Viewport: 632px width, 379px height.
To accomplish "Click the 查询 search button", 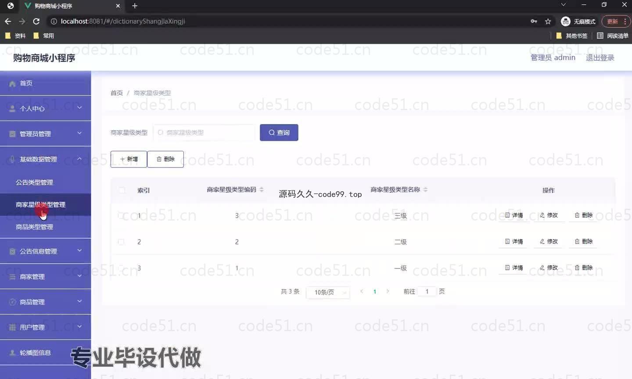I will [x=279, y=132].
